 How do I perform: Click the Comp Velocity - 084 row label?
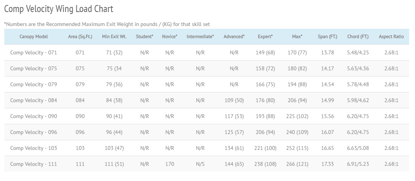(33, 100)
